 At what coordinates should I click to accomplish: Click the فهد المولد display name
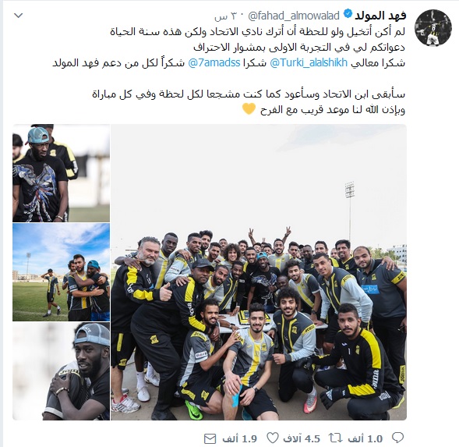pos(380,16)
